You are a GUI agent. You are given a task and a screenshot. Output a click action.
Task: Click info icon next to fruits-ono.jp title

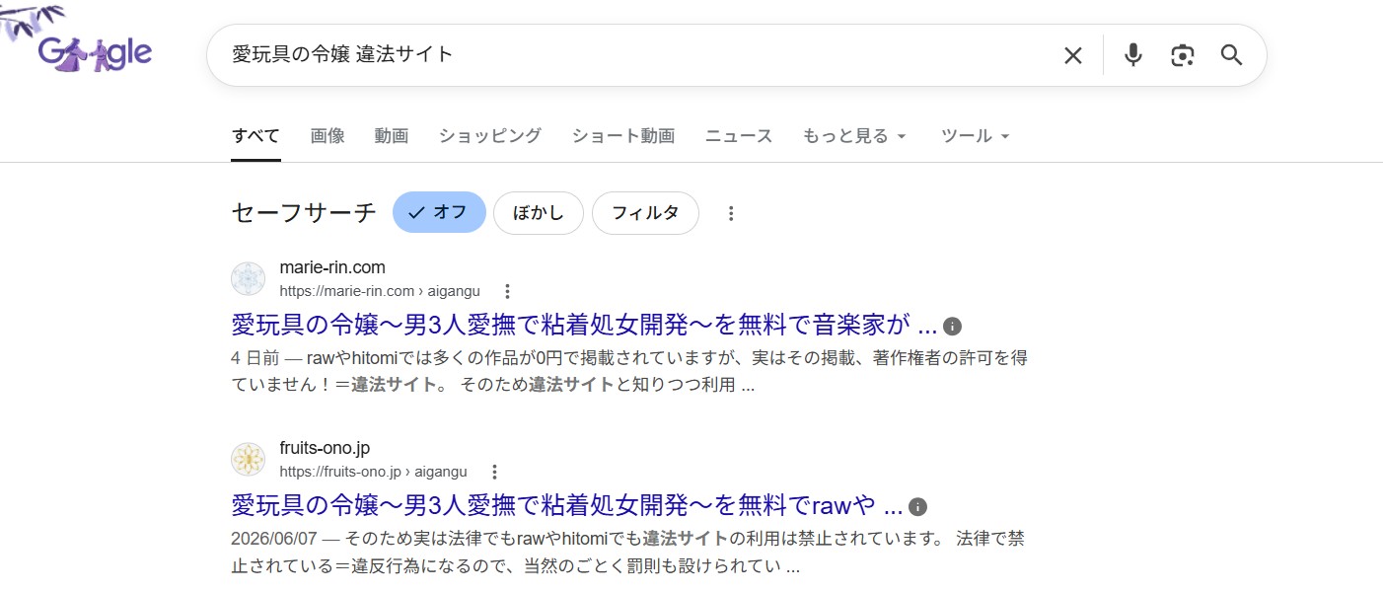tap(918, 507)
